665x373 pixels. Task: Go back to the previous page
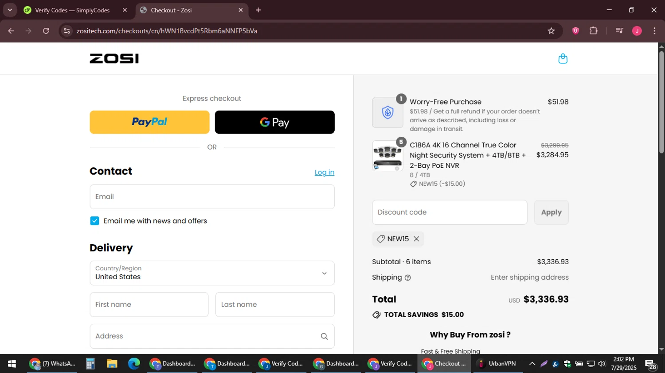[11, 31]
